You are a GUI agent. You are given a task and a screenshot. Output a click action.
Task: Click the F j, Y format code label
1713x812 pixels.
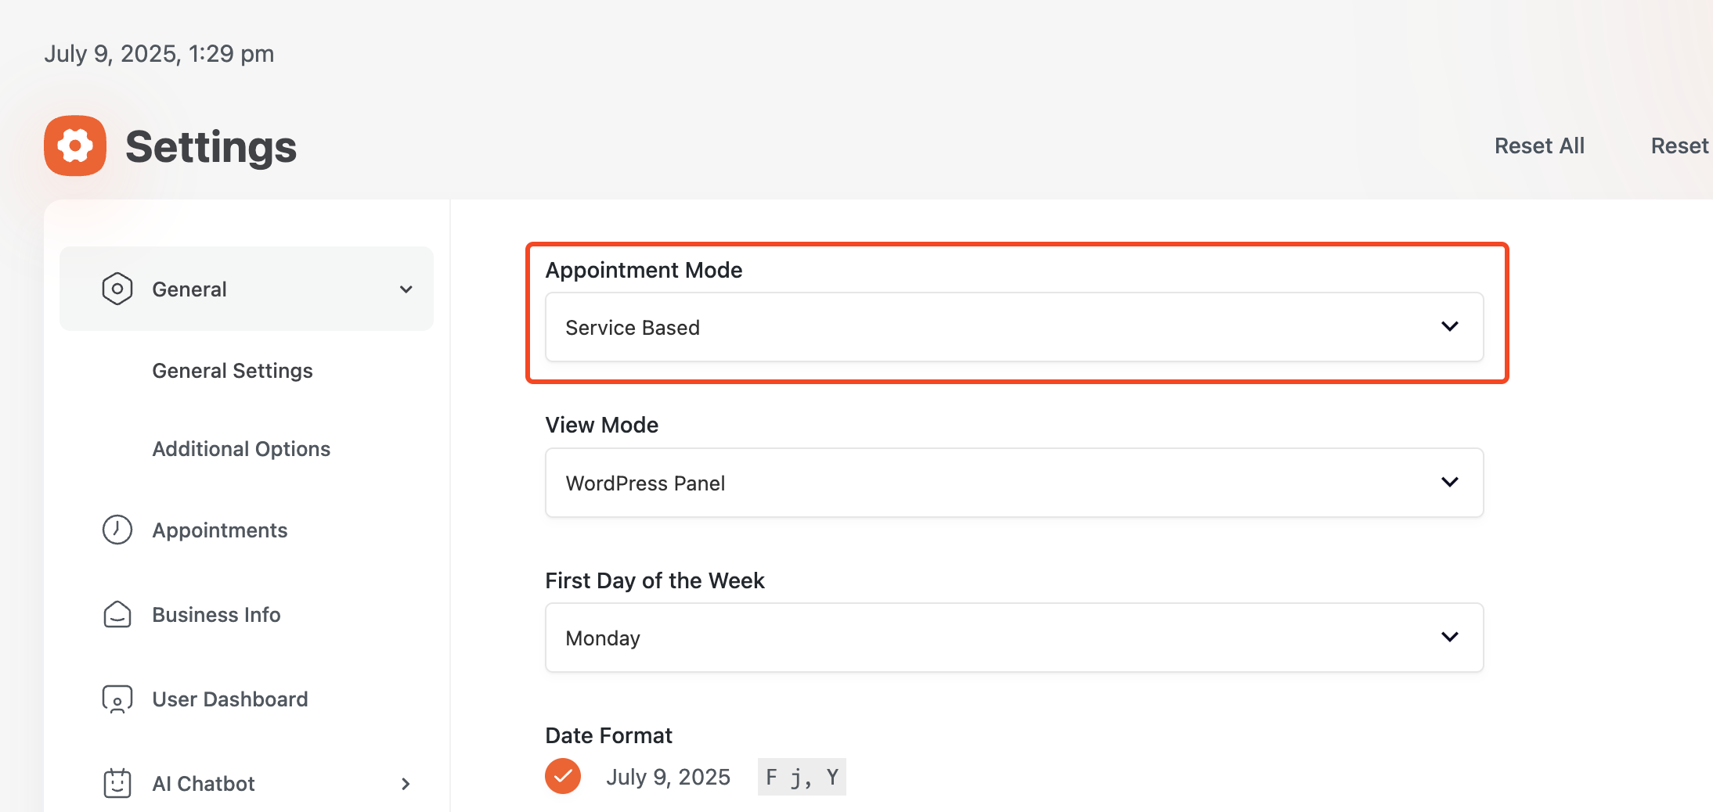pyautogui.click(x=802, y=777)
